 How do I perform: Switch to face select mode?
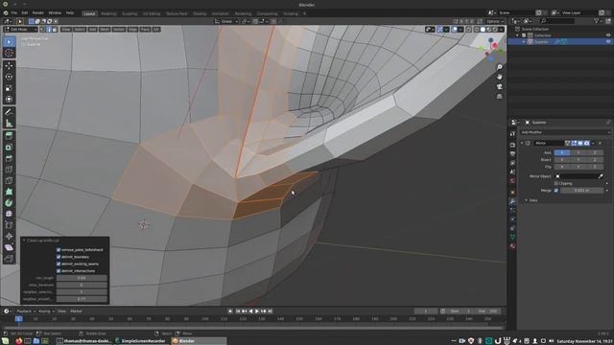click(55, 30)
